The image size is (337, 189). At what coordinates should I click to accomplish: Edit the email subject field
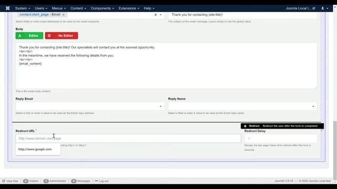coord(242,15)
